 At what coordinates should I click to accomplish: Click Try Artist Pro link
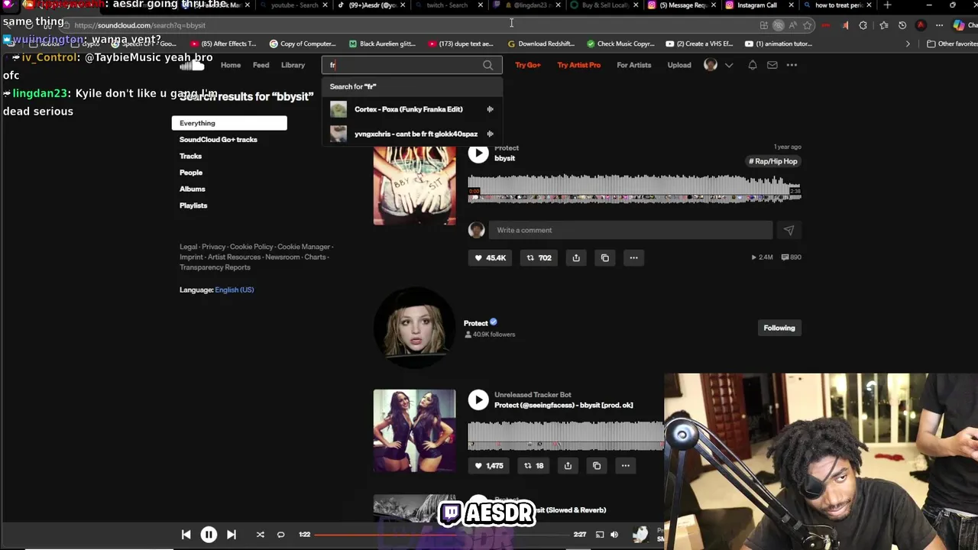[x=579, y=65]
